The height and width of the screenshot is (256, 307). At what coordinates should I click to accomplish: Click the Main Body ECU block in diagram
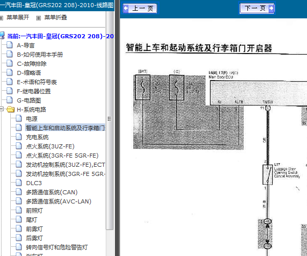(258, 93)
